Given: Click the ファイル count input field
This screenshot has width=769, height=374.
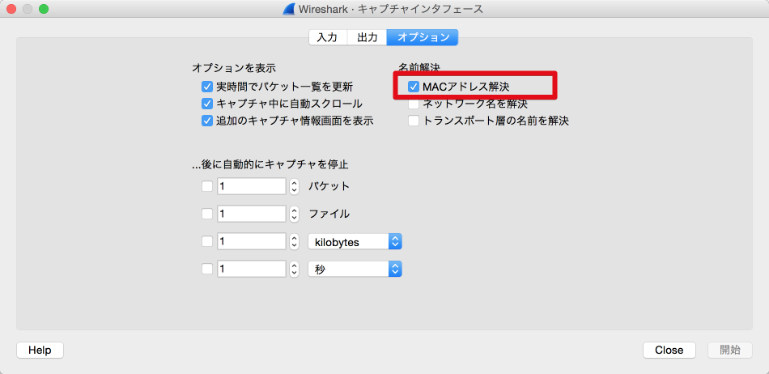Looking at the screenshot, I should coord(252,214).
